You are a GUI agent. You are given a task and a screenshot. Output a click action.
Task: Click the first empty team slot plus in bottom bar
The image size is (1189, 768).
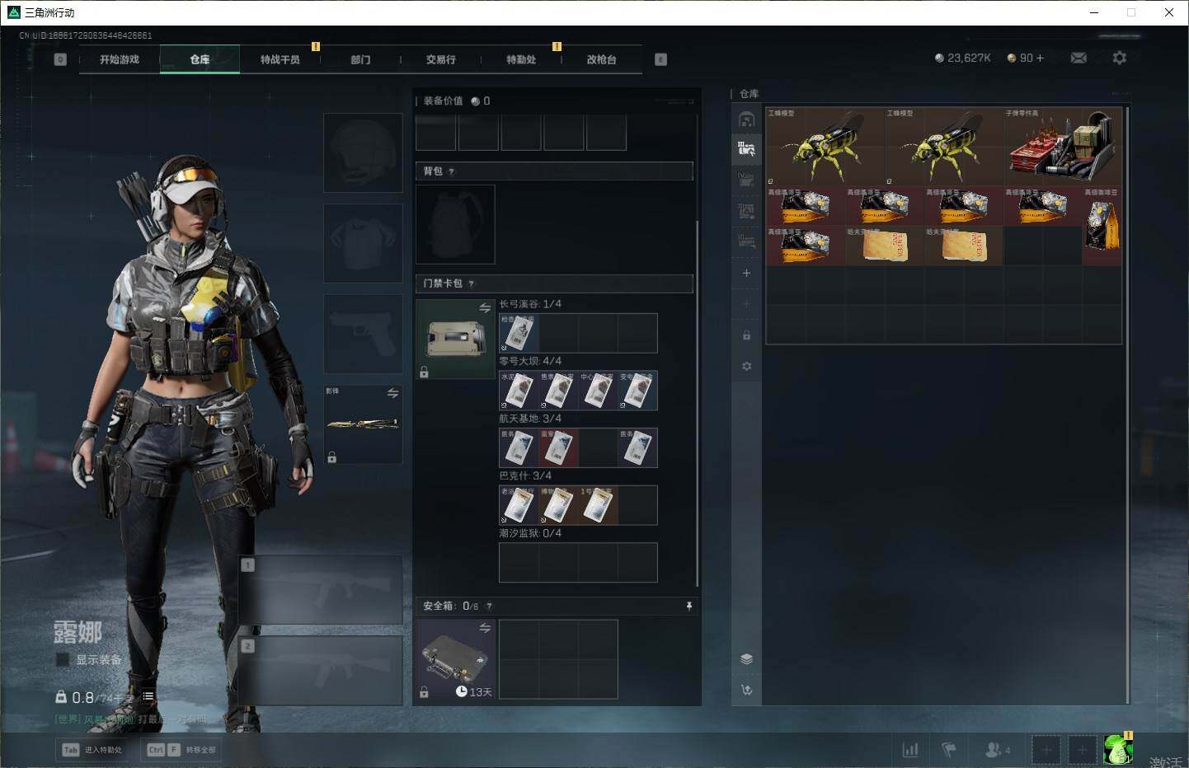(x=1046, y=750)
